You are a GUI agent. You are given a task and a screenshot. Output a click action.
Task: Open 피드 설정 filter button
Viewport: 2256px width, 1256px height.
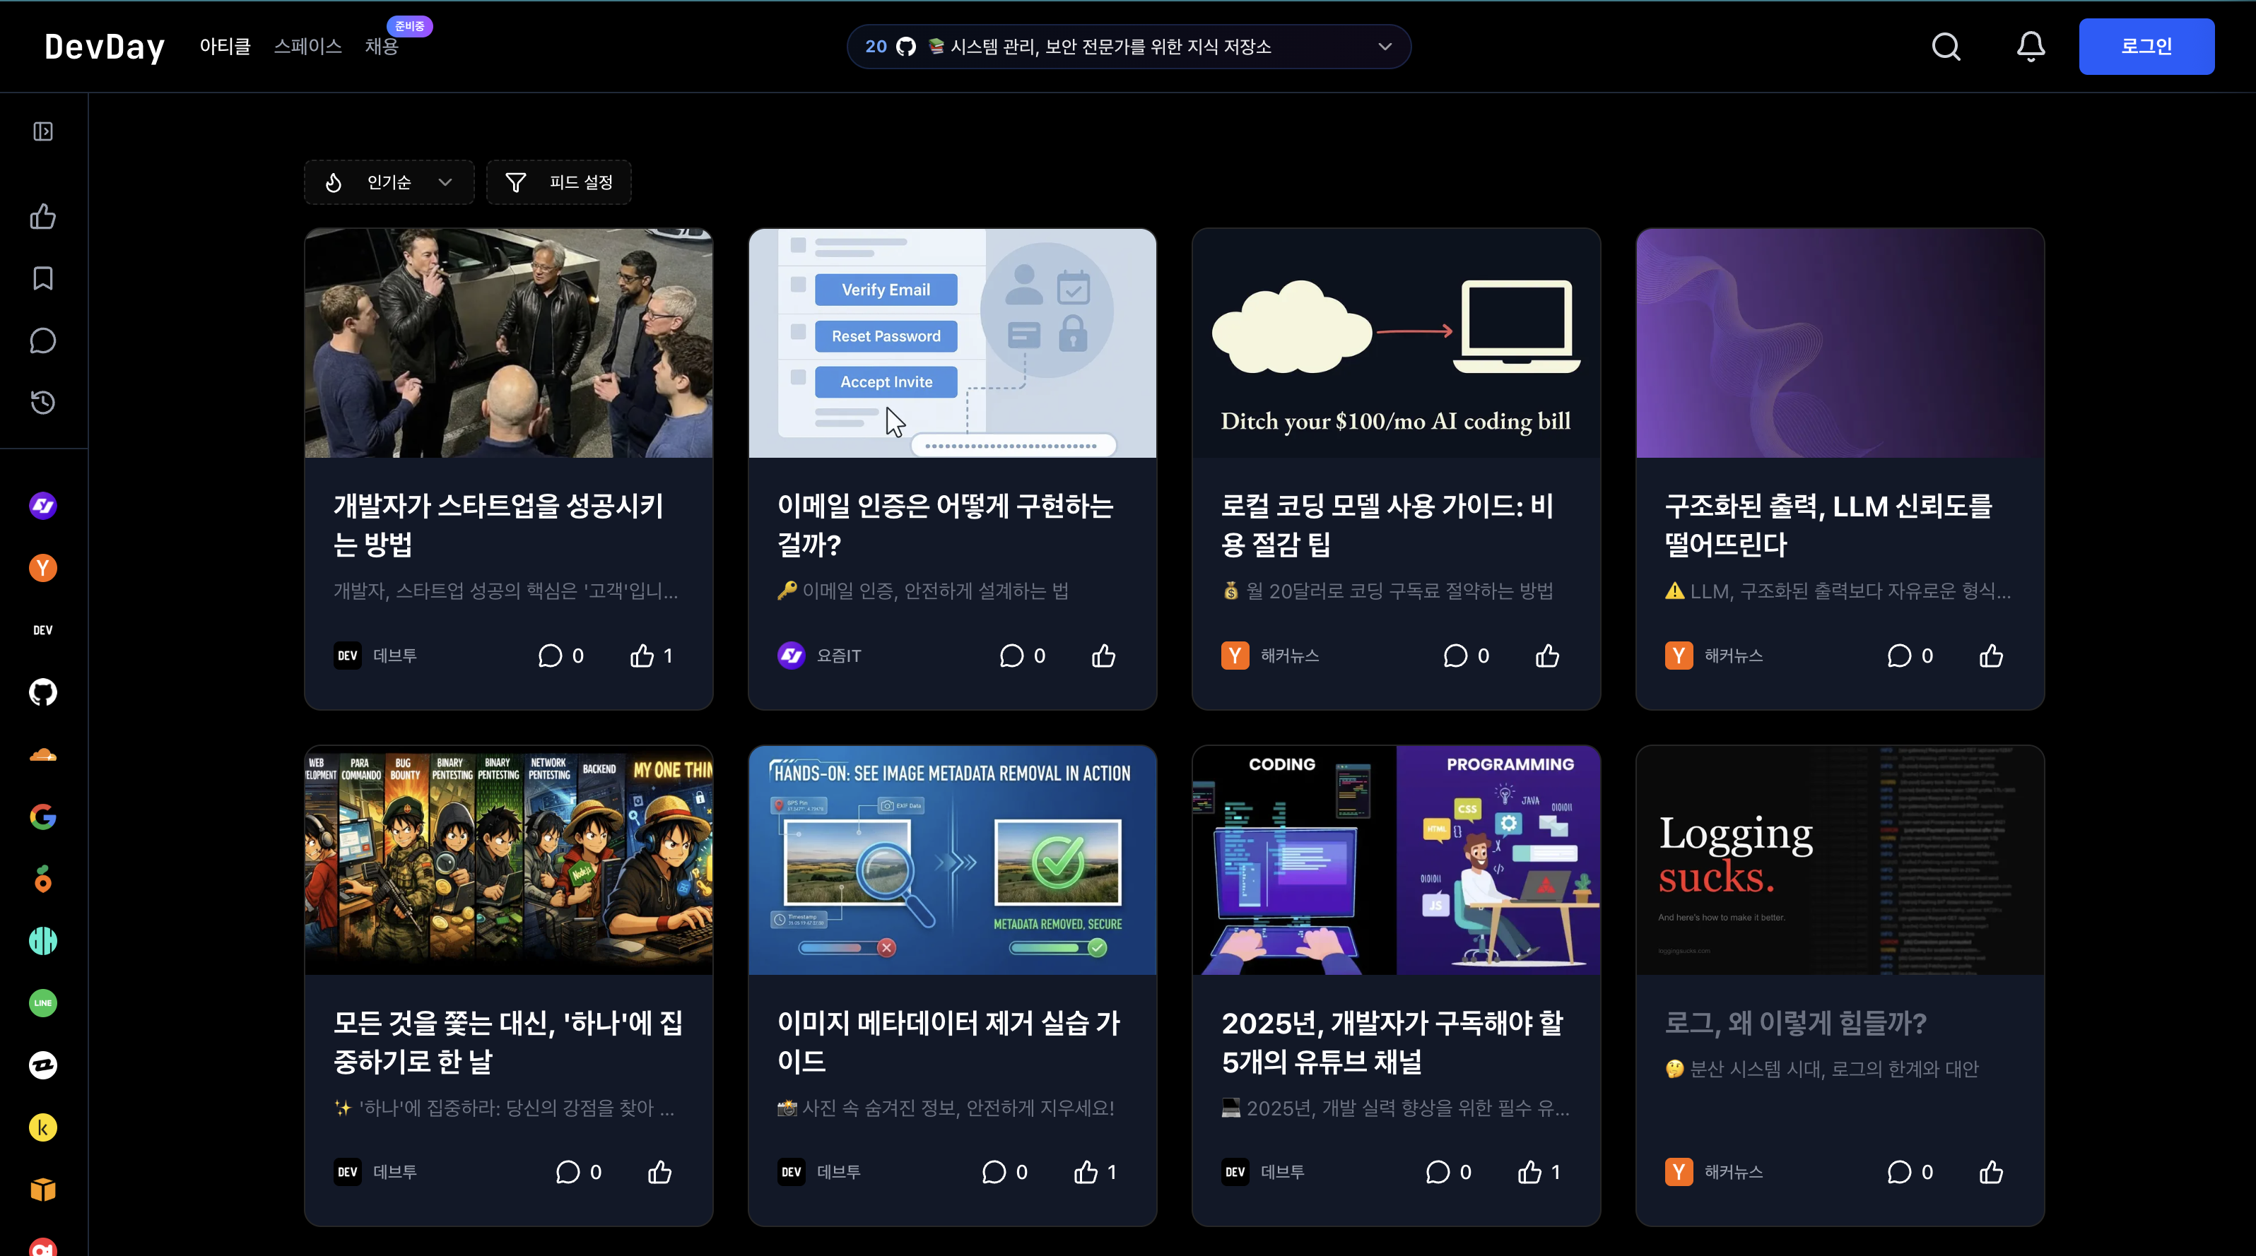point(559,182)
